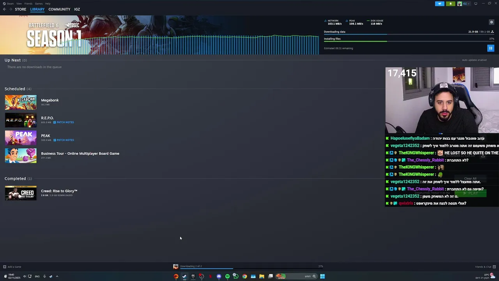Click the Business Tour game thumbnail
Viewport: 499px width, 281px height.
point(21,156)
